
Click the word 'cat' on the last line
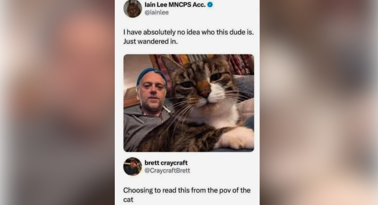[x=128, y=200]
